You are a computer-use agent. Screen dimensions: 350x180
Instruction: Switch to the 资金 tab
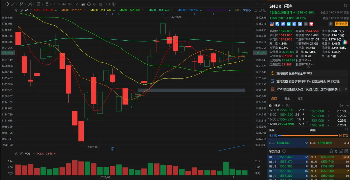click(x=287, y=98)
